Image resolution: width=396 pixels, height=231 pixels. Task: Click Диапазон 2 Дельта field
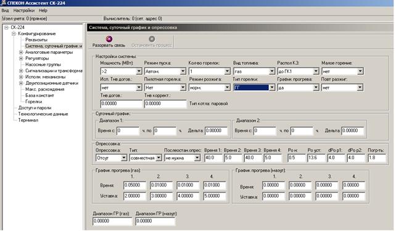[x=353, y=131]
